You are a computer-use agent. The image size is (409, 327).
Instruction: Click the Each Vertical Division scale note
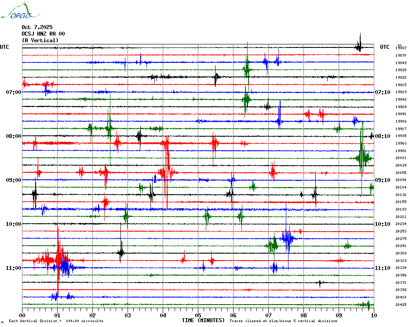tap(56, 321)
